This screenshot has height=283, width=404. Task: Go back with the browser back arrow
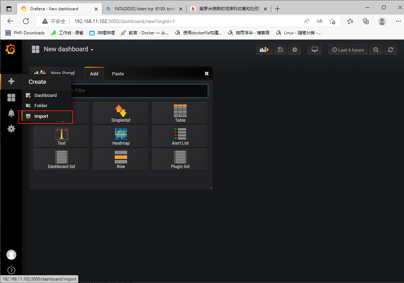10,21
